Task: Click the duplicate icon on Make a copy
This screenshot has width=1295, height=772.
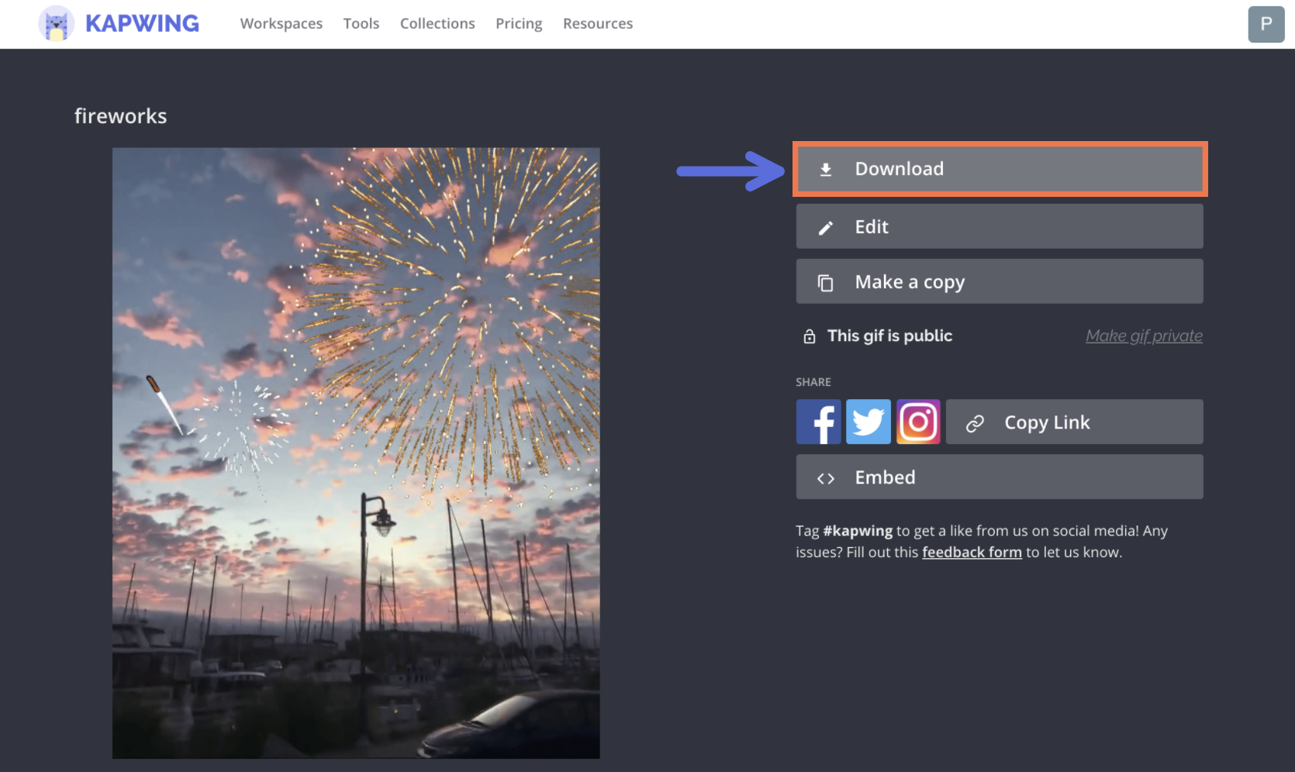Action: [x=826, y=281]
